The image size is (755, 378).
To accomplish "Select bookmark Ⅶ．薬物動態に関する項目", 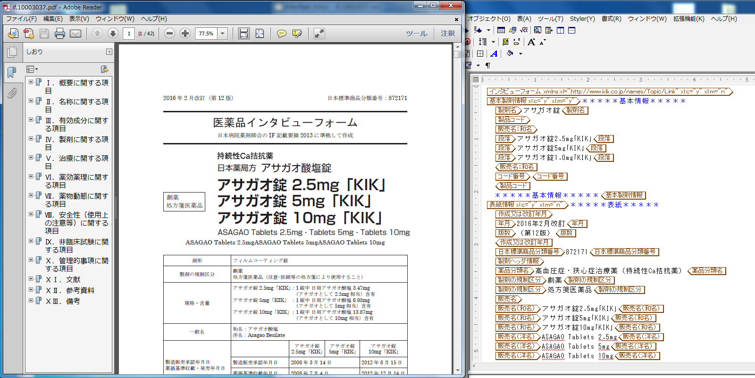I will (x=76, y=200).
